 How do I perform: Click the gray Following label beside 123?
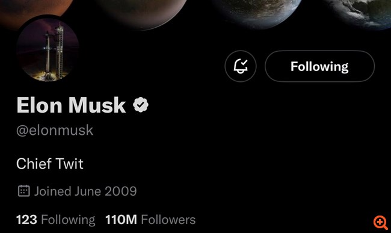tap(68, 220)
